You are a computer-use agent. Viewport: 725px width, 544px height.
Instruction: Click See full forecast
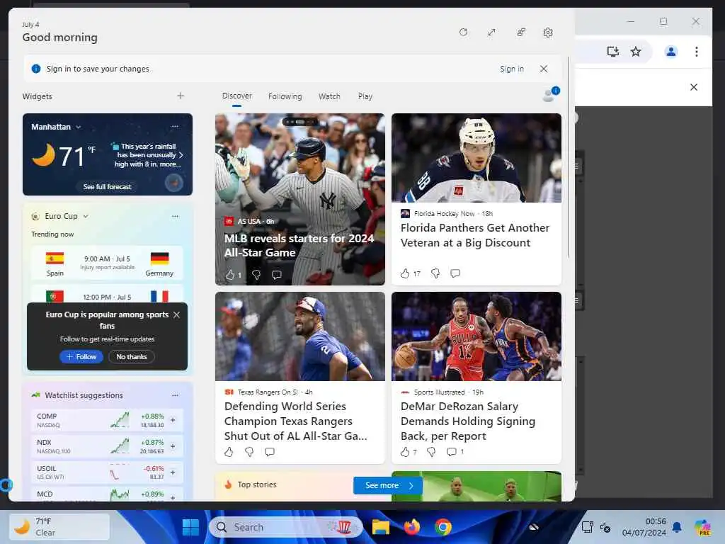(108, 187)
